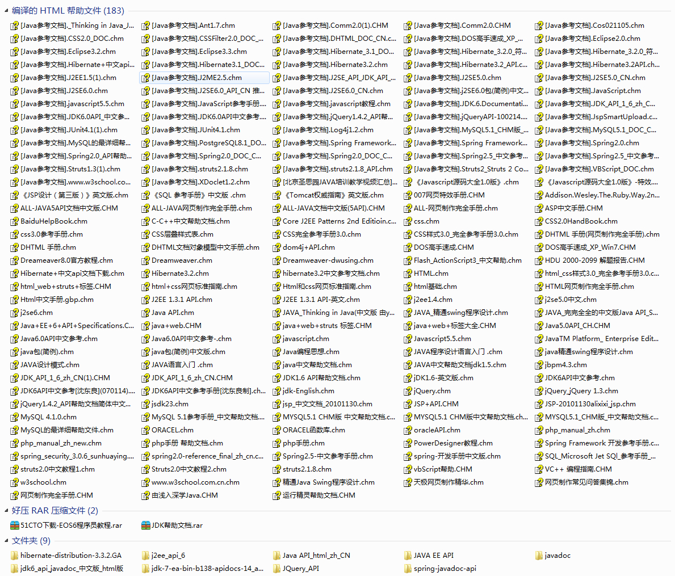Screen dimensions: 675x576
Task: Select the 文件夹 (9) group header
Action: click(31, 541)
